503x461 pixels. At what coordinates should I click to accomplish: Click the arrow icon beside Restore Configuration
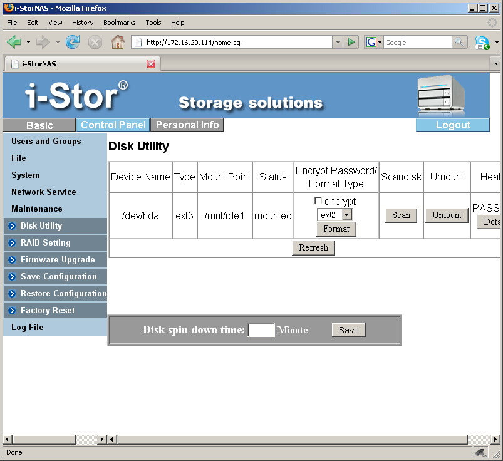pyautogui.click(x=12, y=294)
